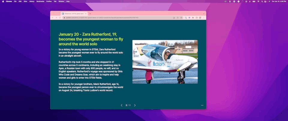Open a new browser tab
Screen dimensions: 288x121
tap(90, 13)
